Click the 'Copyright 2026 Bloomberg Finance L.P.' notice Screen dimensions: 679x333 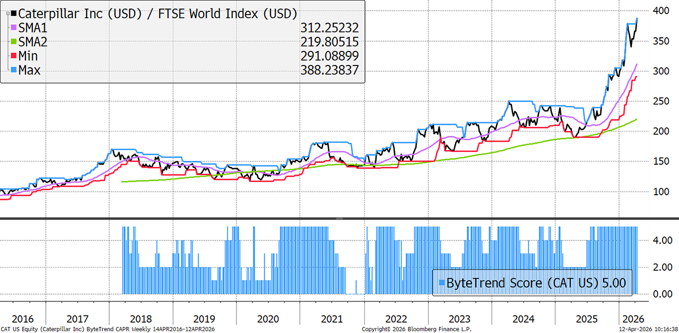click(416, 328)
